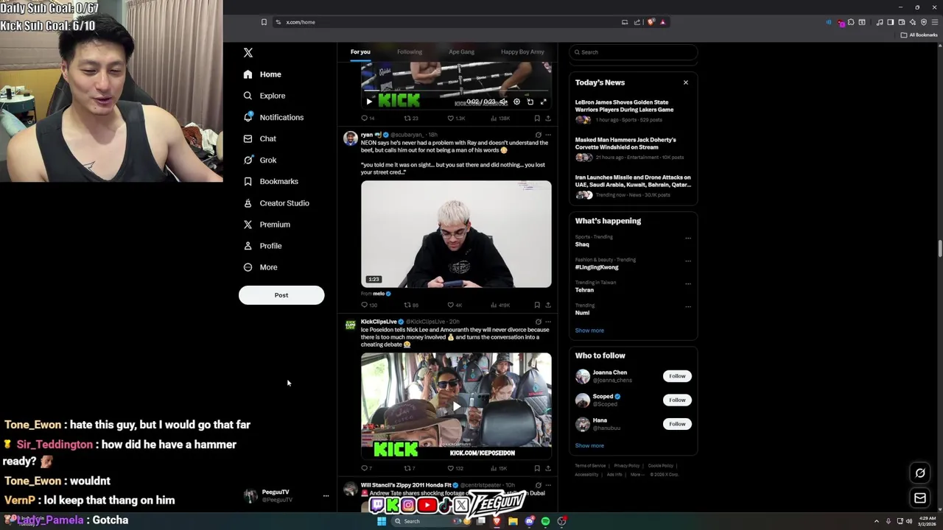Open NEON video thumbnail in ryan's post
This screenshot has height=530, width=943.
456,234
